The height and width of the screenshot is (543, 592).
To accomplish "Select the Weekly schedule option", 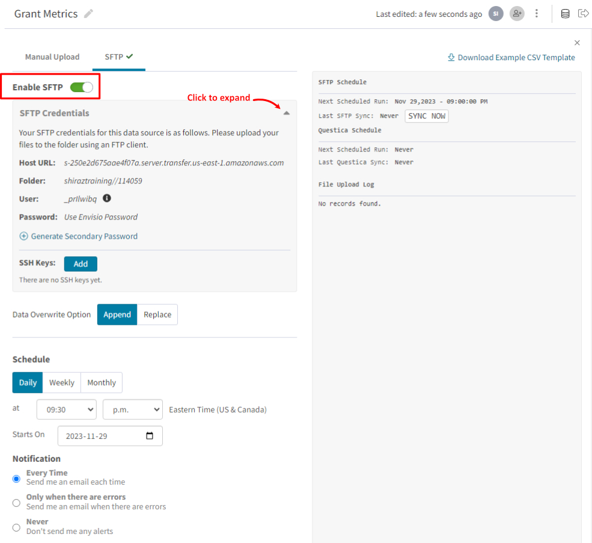I will (x=61, y=382).
